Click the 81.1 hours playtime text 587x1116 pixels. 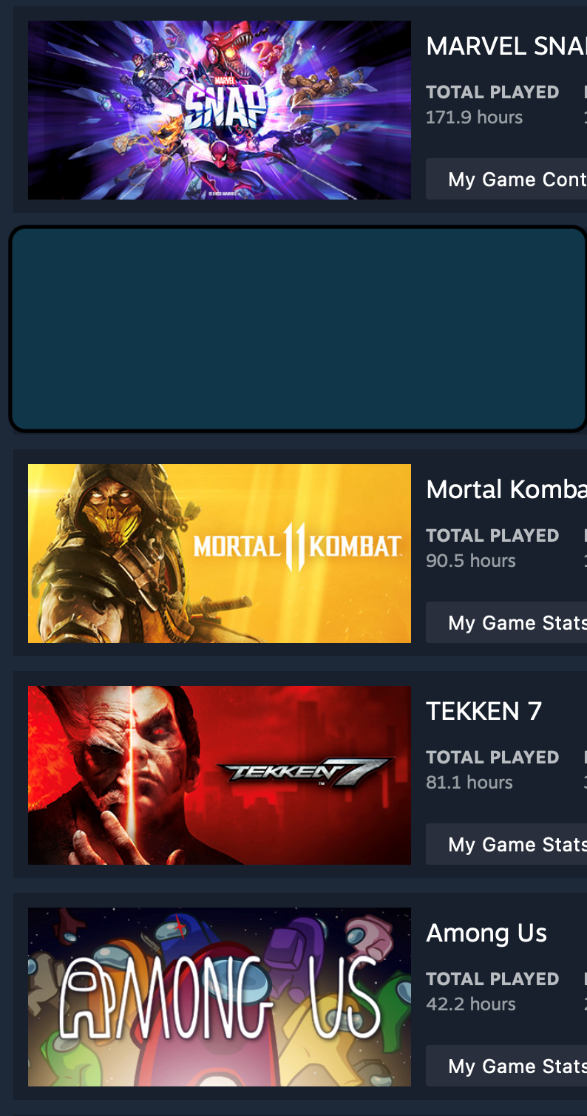pos(469,782)
